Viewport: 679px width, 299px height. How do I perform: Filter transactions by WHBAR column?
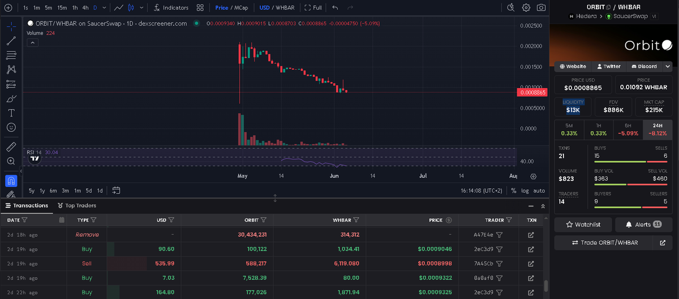click(x=356, y=220)
